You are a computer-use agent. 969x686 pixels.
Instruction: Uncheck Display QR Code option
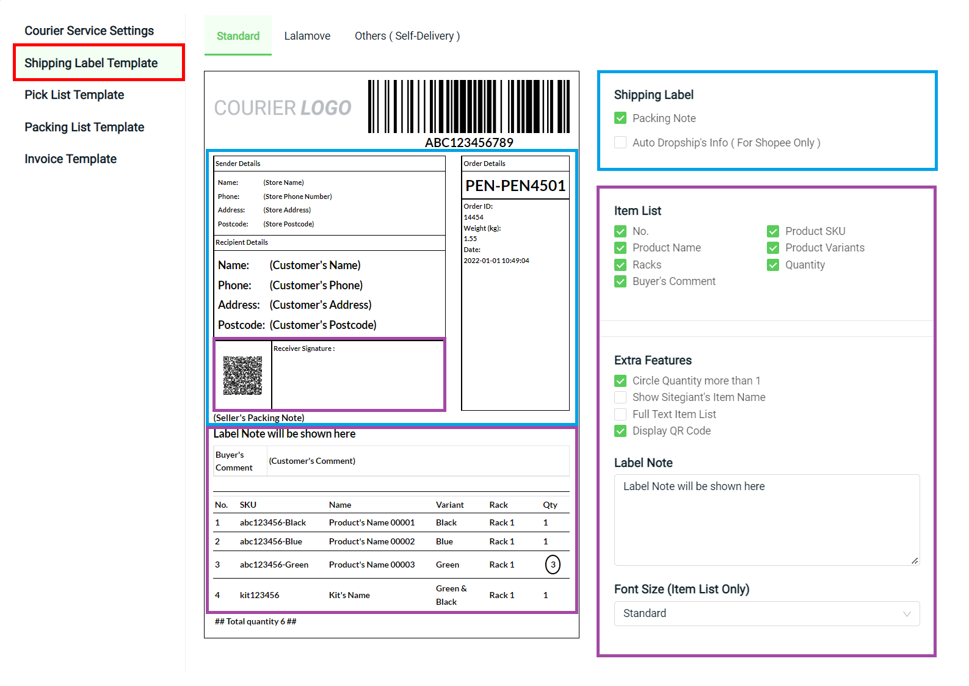click(x=620, y=431)
